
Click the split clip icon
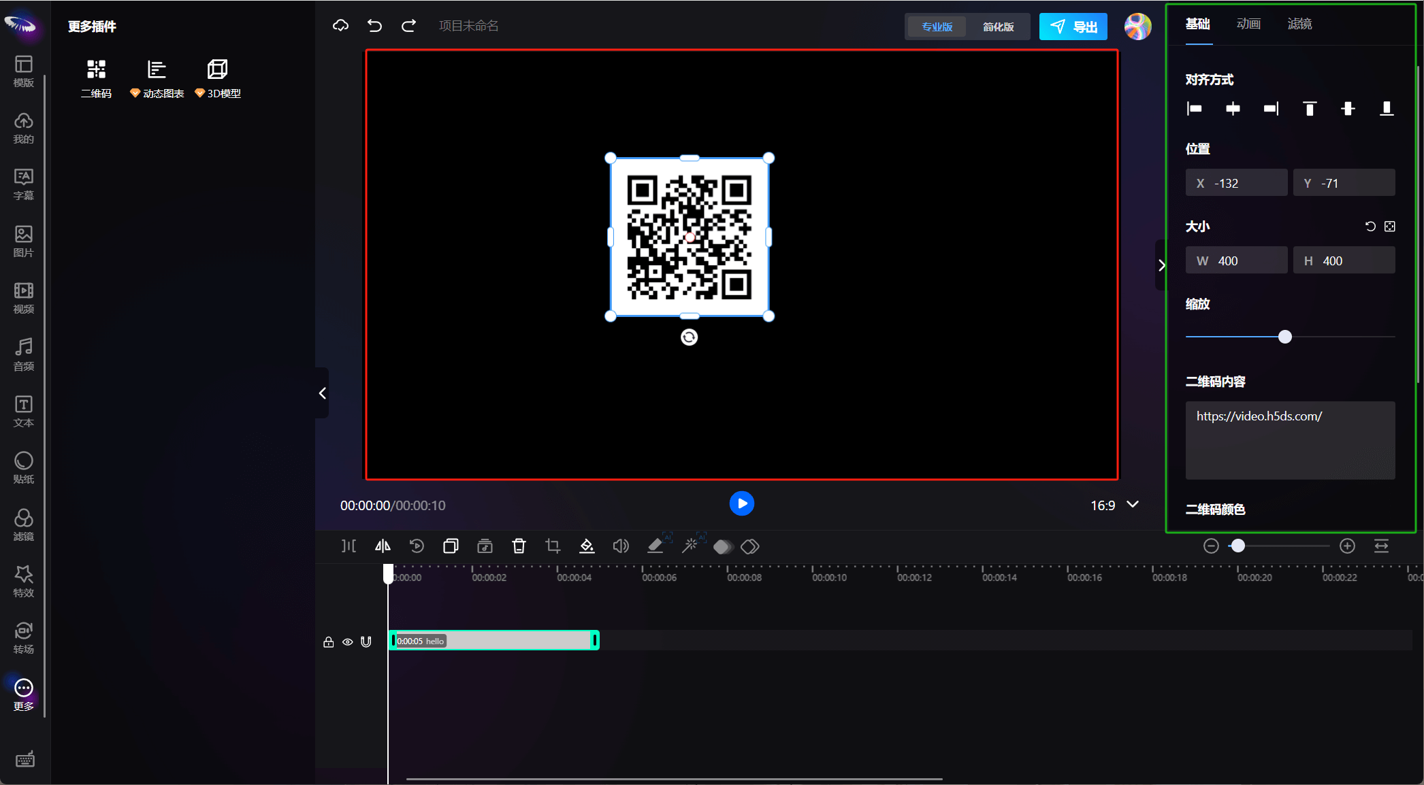click(349, 546)
